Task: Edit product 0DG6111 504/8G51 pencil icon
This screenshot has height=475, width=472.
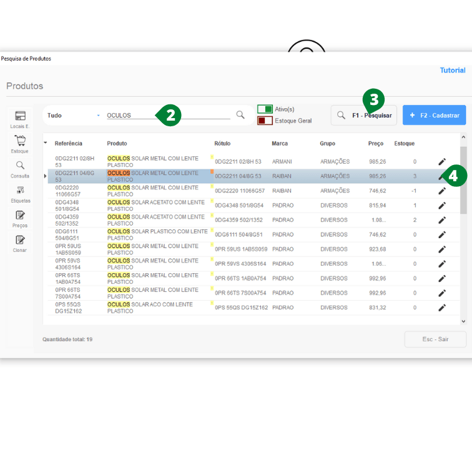Action: [x=442, y=234]
